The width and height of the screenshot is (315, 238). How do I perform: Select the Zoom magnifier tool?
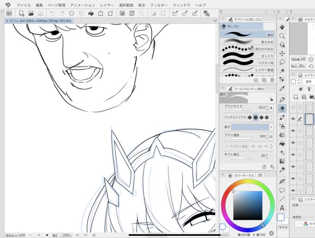[x=282, y=36]
